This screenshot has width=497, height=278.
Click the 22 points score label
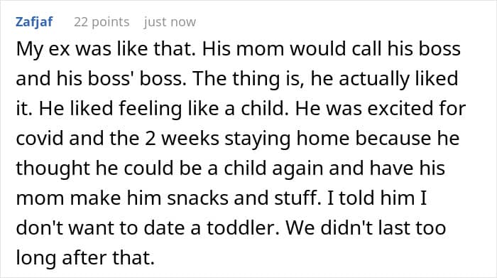pos(102,22)
